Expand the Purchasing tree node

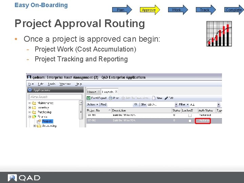coord(29,112)
